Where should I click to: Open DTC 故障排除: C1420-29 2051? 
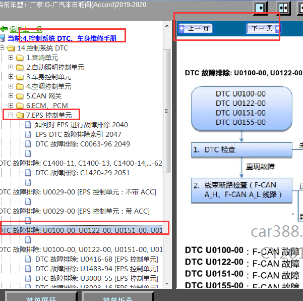pos(83,173)
